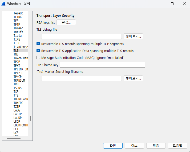Click the Wireshark shark fin icon

tap(3, 4)
